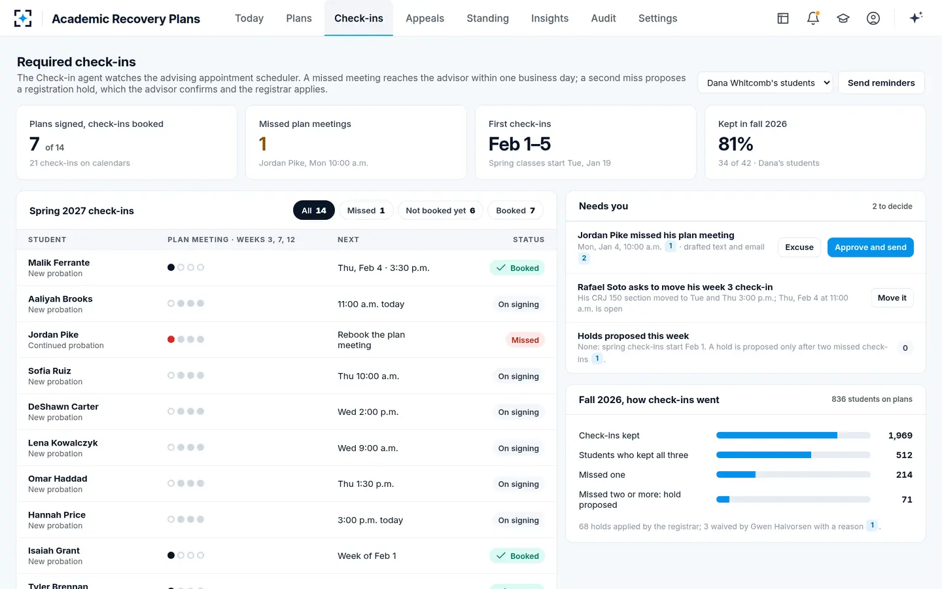Click Move it for Rafael Soto

tap(892, 298)
